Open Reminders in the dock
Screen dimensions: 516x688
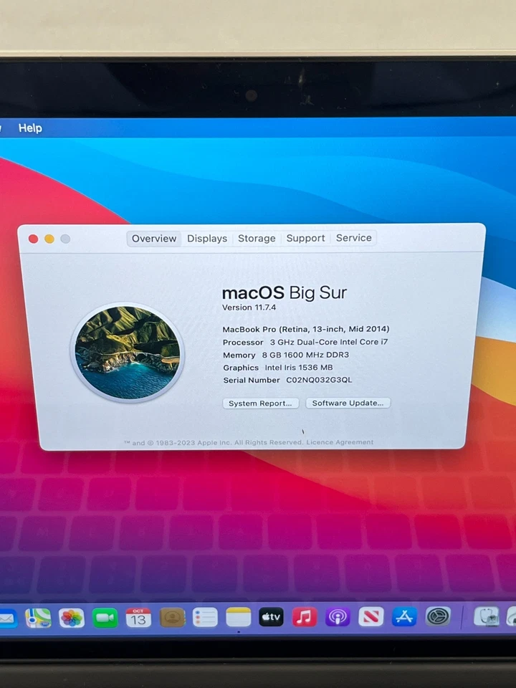[x=205, y=617]
